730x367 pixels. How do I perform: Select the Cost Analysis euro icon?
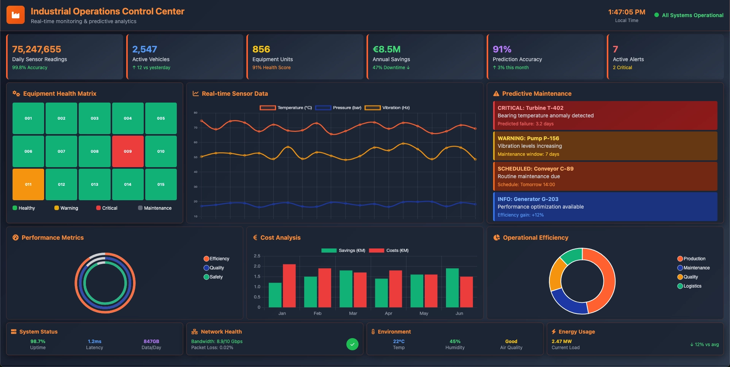click(255, 237)
